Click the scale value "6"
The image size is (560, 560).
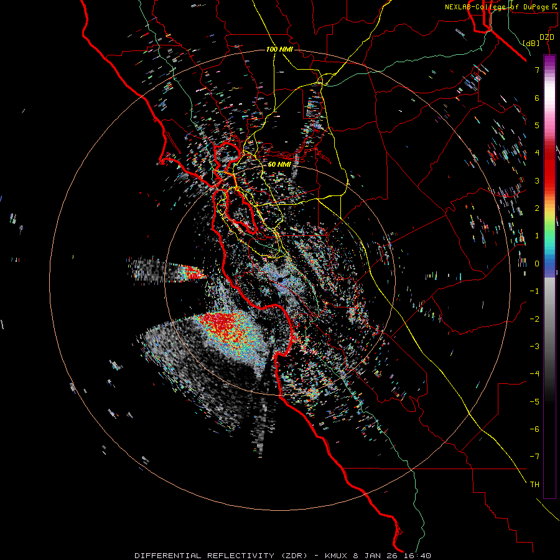(537, 98)
